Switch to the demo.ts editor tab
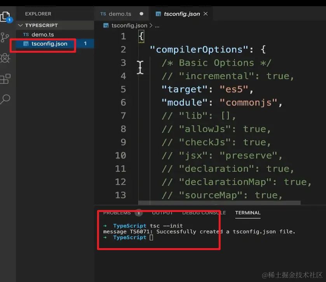This screenshot has height=282, width=326. pyautogui.click(x=121, y=14)
